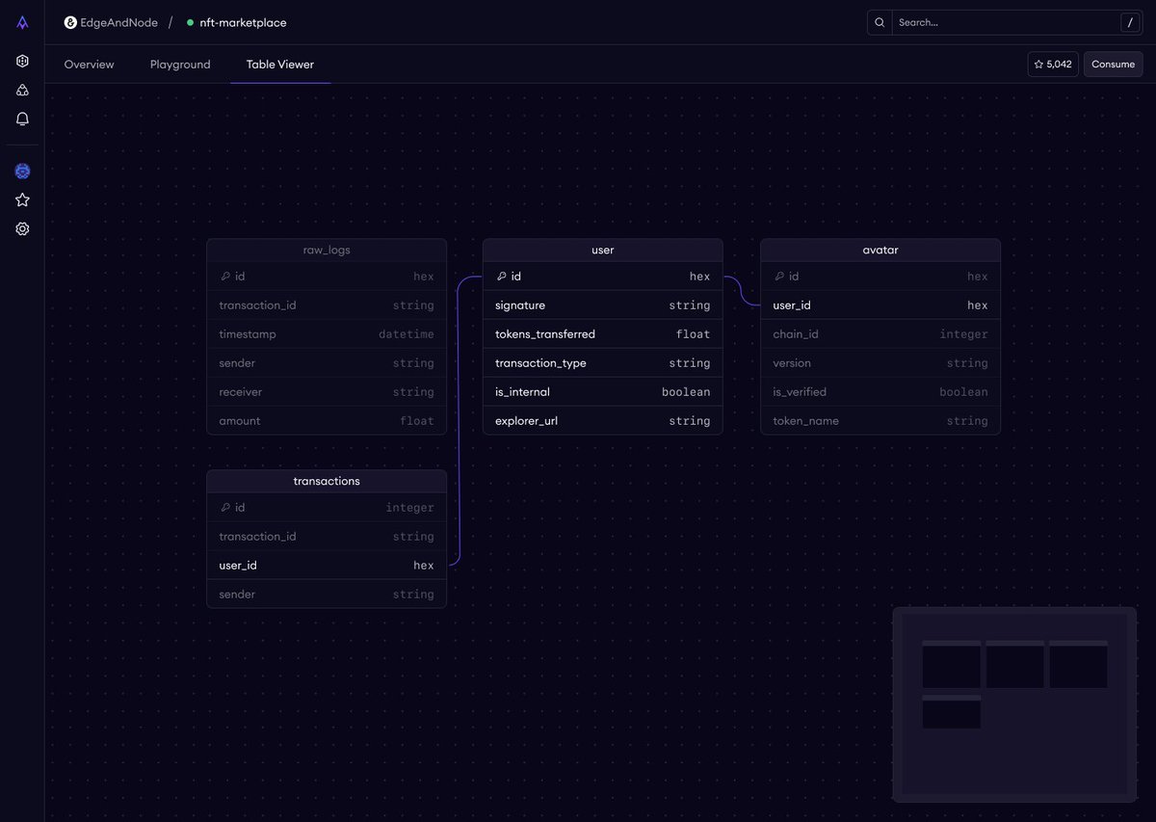Click the green status dot beside nft-marketplace
Image resolution: width=1156 pixels, height=822 pixels.
coord(190,22)
